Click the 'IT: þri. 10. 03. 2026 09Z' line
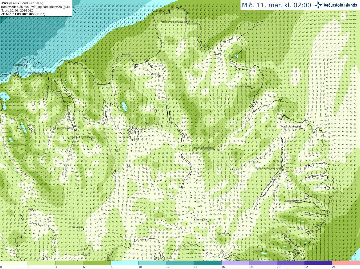 (17, 10)
